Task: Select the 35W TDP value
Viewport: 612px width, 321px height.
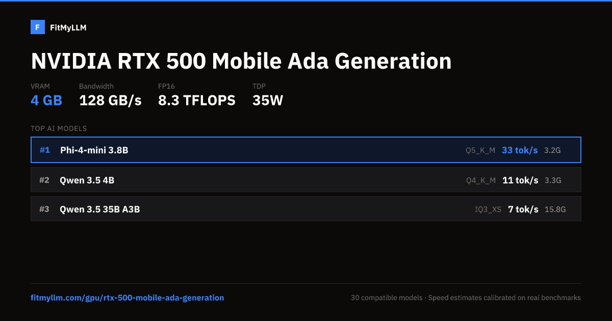Action: pos(268,100)
